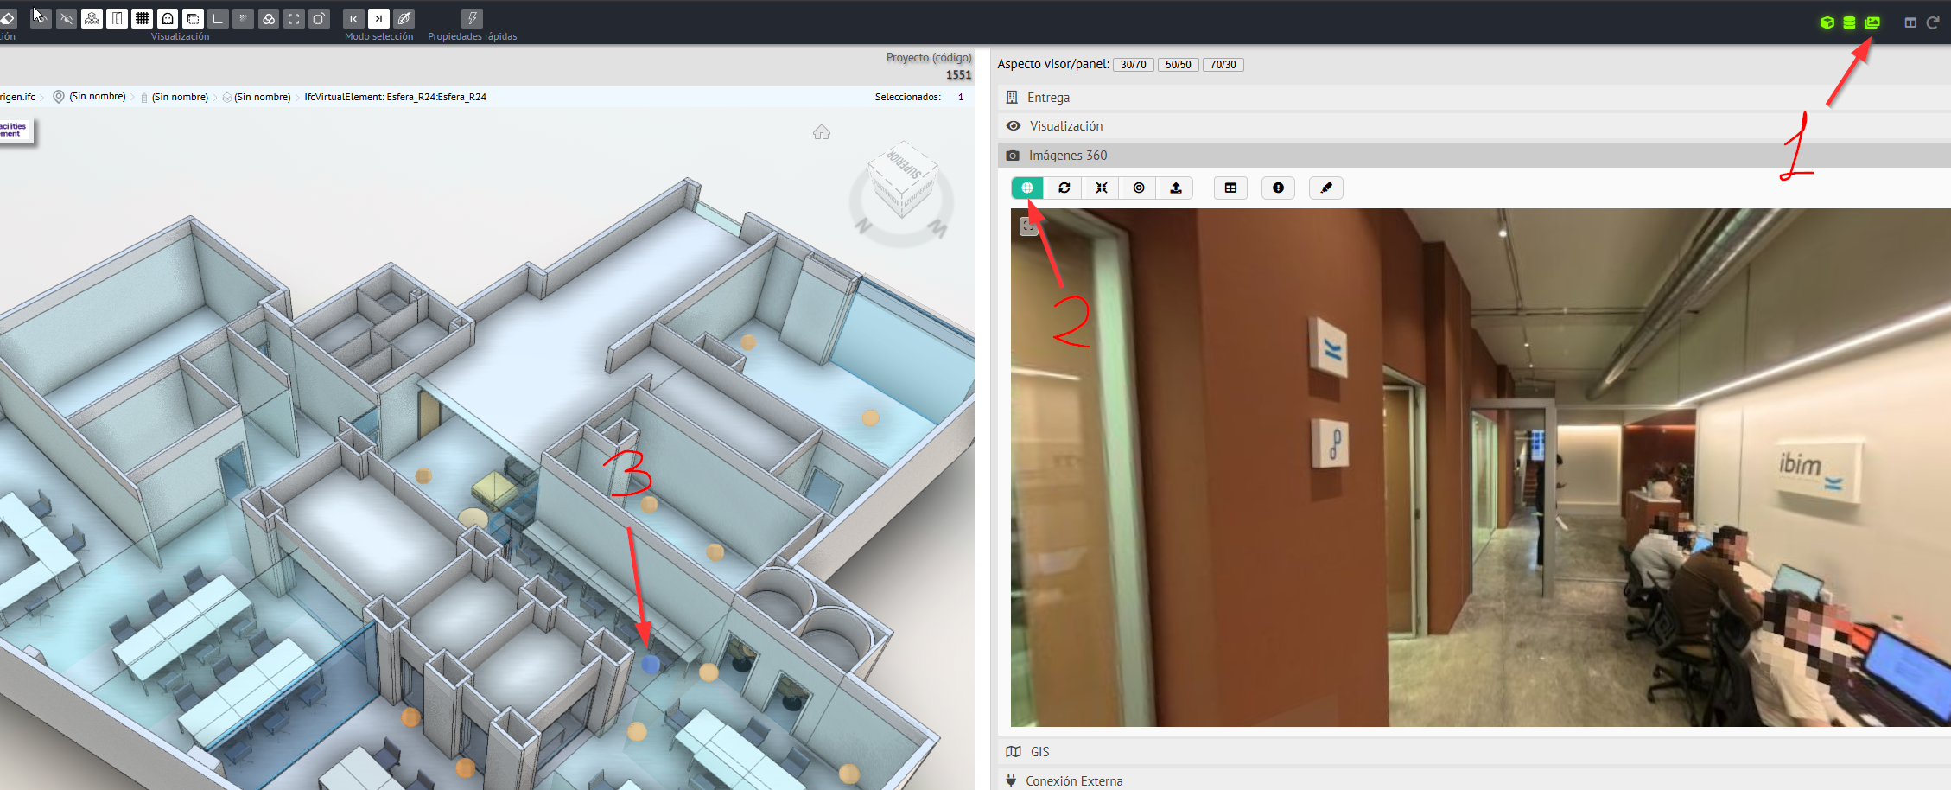Set viewer/panel aspect to 50/50
This screenshot has height=790, width=1951.
click(1179, 65)
